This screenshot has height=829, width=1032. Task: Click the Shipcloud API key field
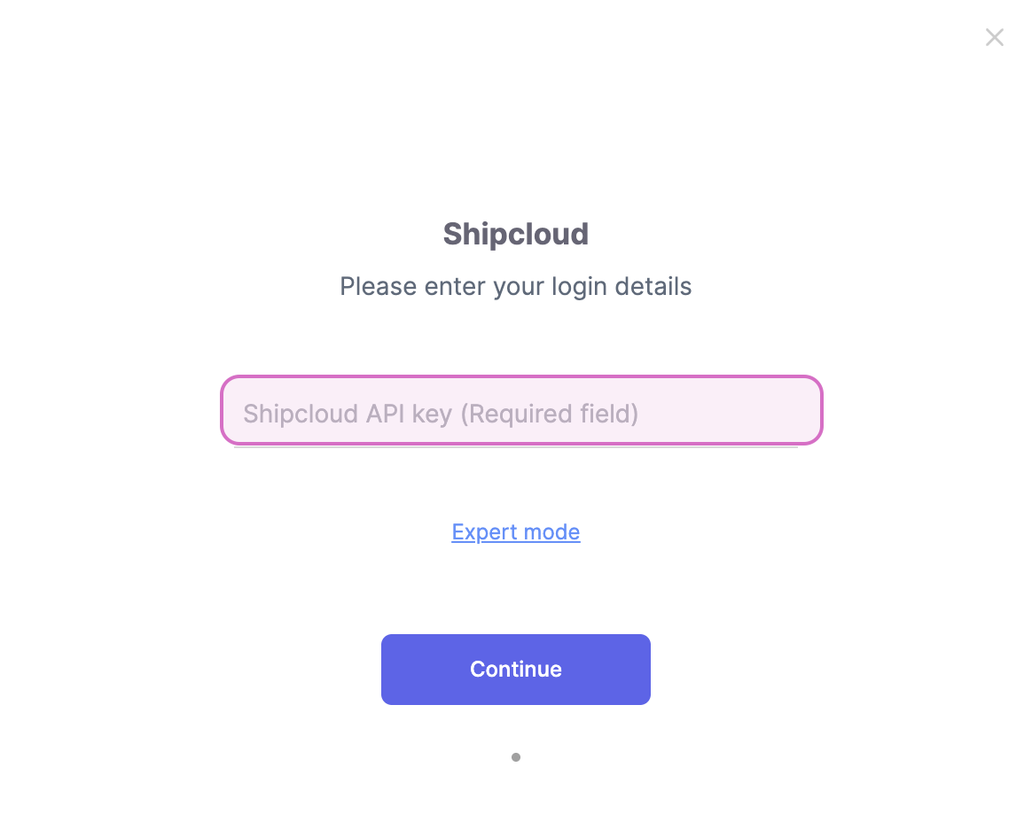[521, 412]
